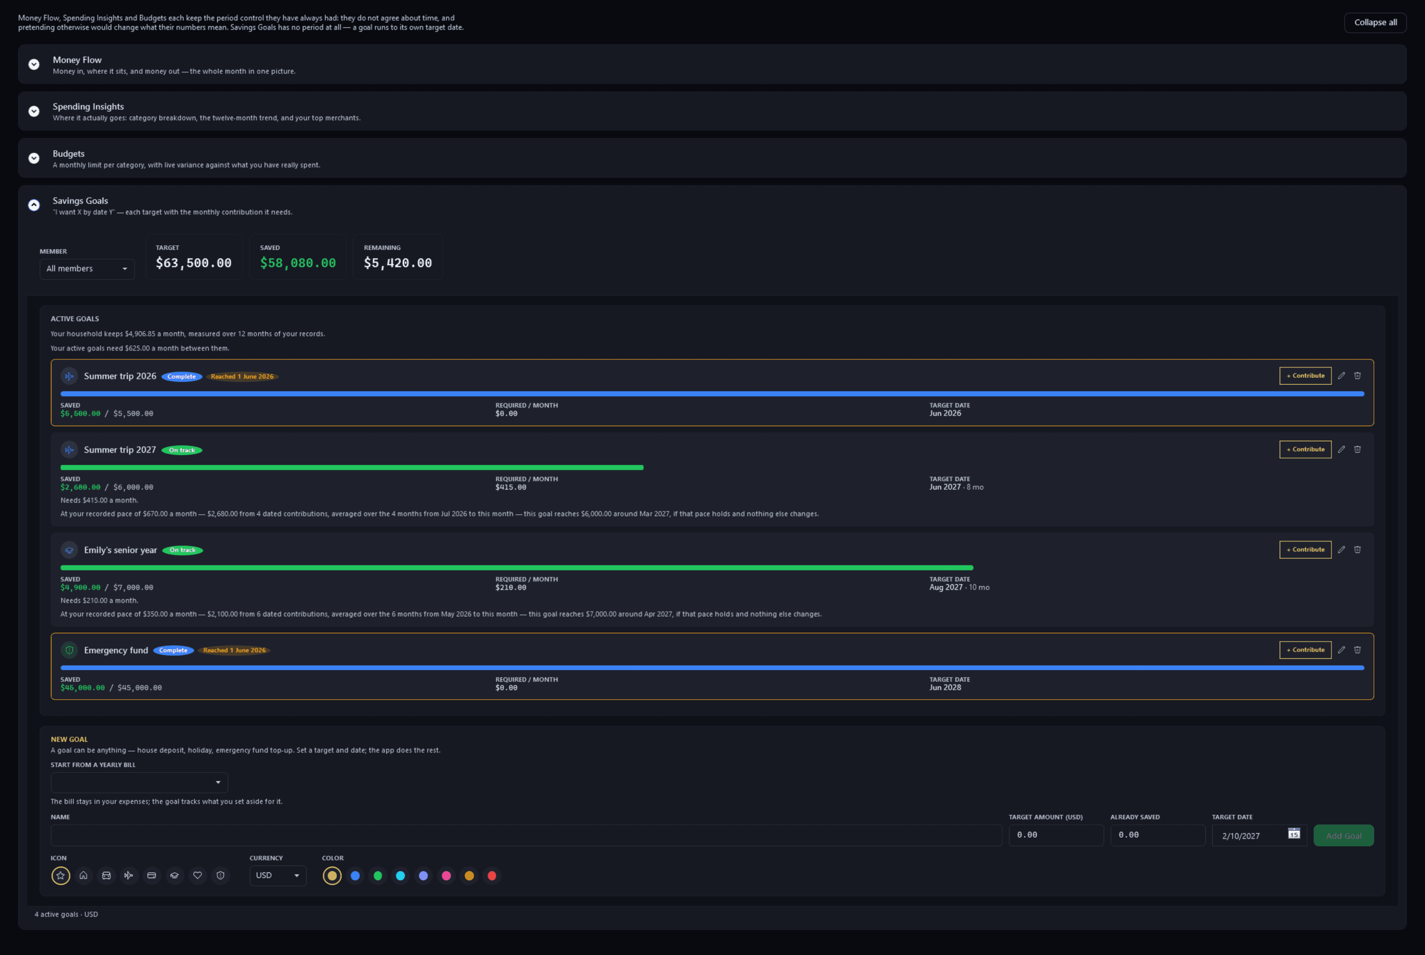
Task: Open the Start from a yearly bill dropdown
Action: pyautogui.click(x=139, y=782)
